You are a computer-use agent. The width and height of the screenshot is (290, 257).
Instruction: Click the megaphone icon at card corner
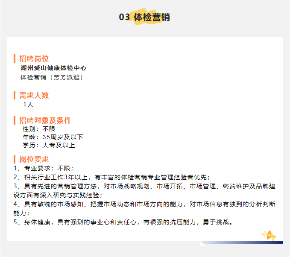tap(269, 235)
